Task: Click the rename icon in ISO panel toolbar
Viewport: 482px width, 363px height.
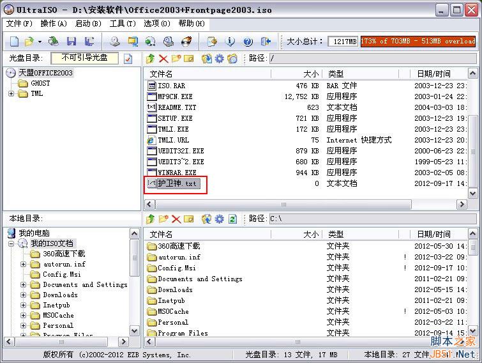Action: point(189,58)
